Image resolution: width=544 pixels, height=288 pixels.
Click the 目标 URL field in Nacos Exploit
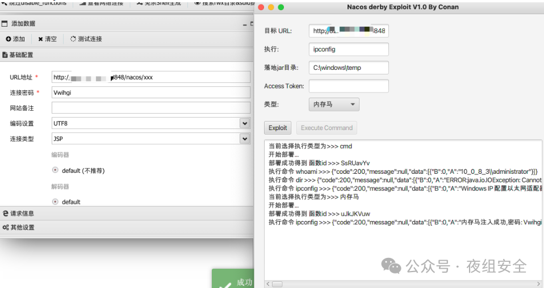click(x=349, y=31)
